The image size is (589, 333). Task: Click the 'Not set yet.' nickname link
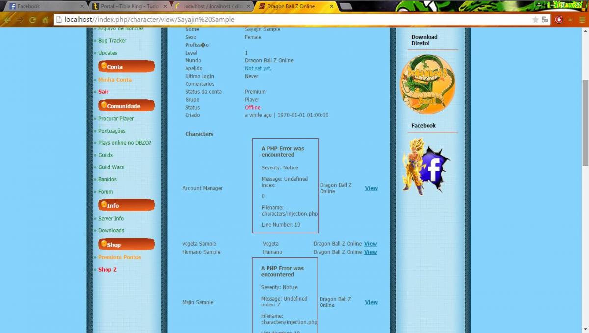(x=258, y=69)
